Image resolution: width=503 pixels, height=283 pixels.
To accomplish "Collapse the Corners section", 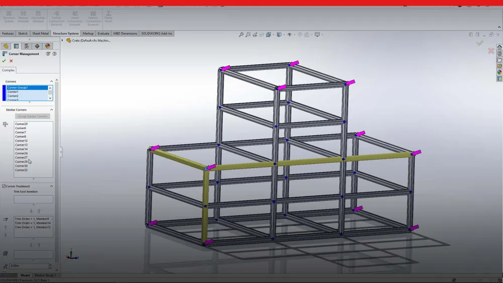I will 51,81.
